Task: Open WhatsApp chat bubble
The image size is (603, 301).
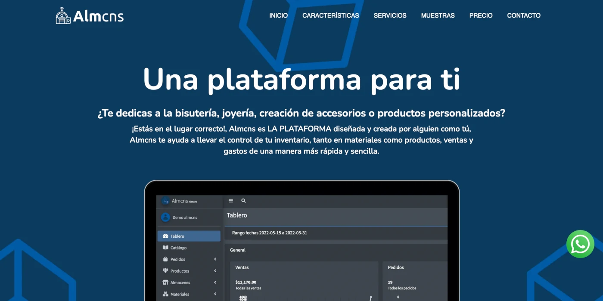Action: (x=580, y=244)
